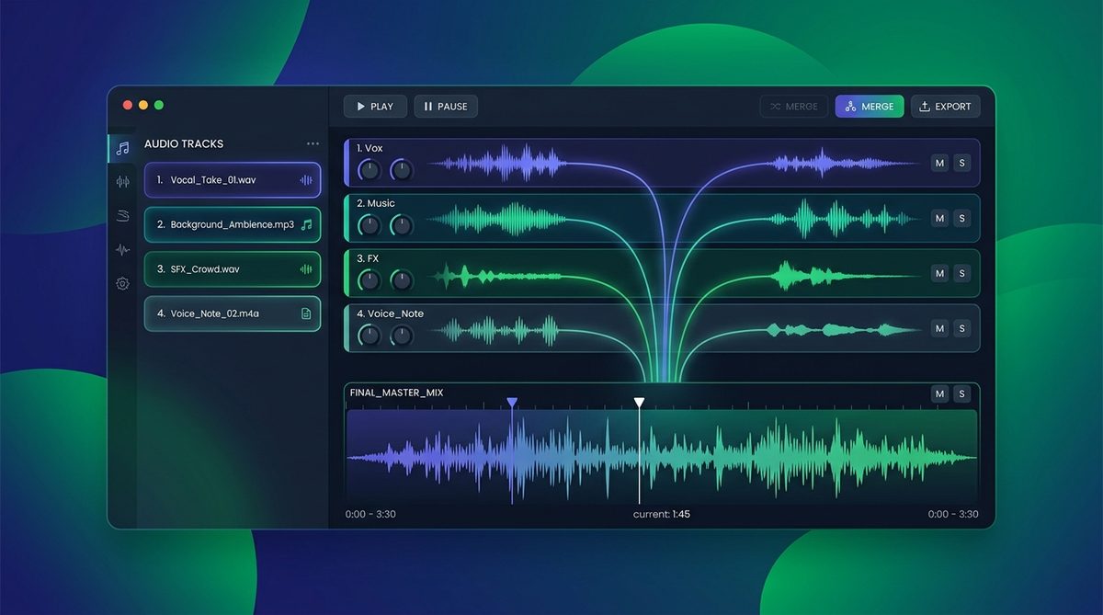
Task: Open the three-dot Audio Tracks options menu
Action: coord(313,143)
